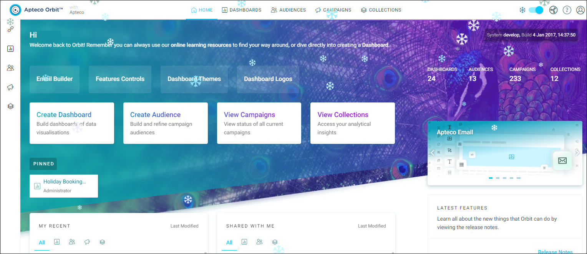Open the user profile icon

580,10
